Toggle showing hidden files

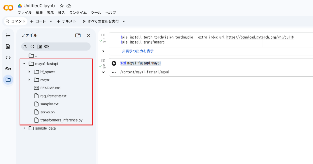coord(46,47)
